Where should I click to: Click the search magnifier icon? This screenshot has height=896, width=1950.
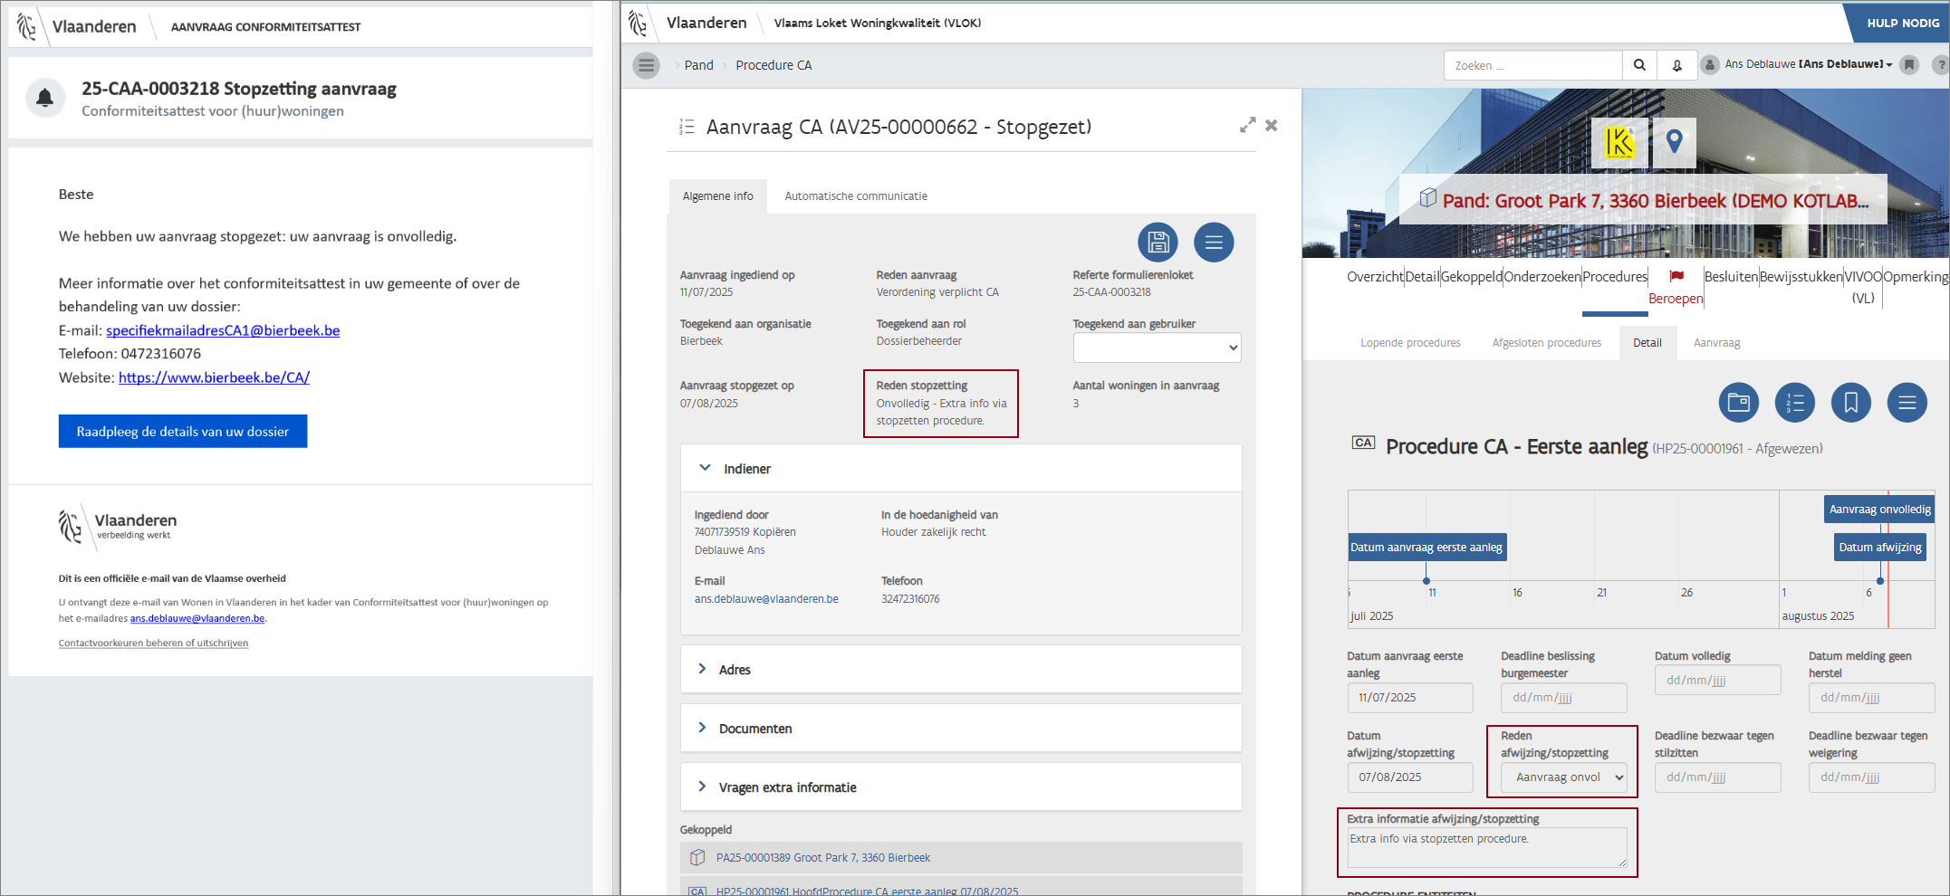click(x=1639, y=65)
